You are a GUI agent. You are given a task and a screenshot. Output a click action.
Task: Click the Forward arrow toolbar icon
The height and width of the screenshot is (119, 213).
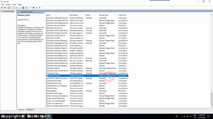pos(5,8)
